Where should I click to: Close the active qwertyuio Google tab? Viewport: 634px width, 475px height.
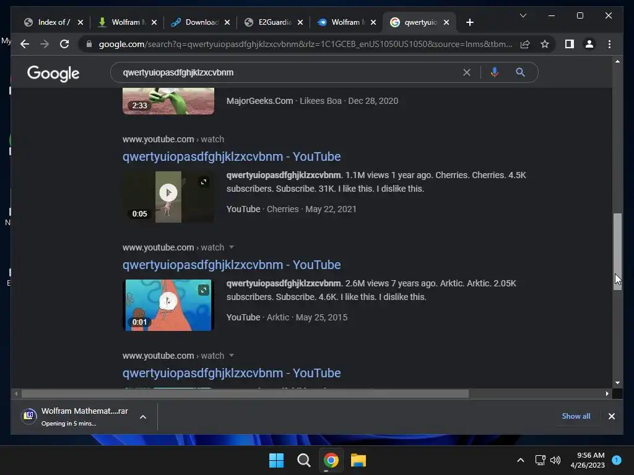[x=446, y=22]
